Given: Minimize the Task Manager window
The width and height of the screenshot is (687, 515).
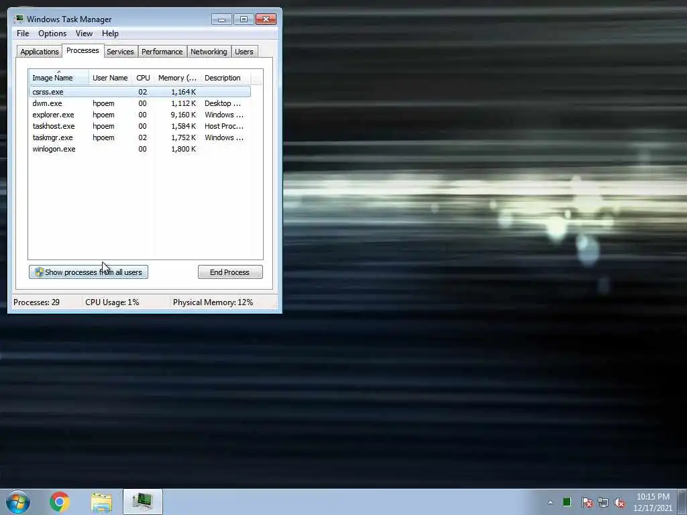Looking at the screenshot, I should [221, 19].
